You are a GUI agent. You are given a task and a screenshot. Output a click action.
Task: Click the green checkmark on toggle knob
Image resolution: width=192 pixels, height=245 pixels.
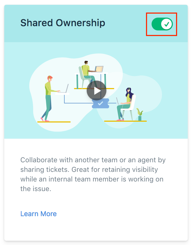[167, 24]
